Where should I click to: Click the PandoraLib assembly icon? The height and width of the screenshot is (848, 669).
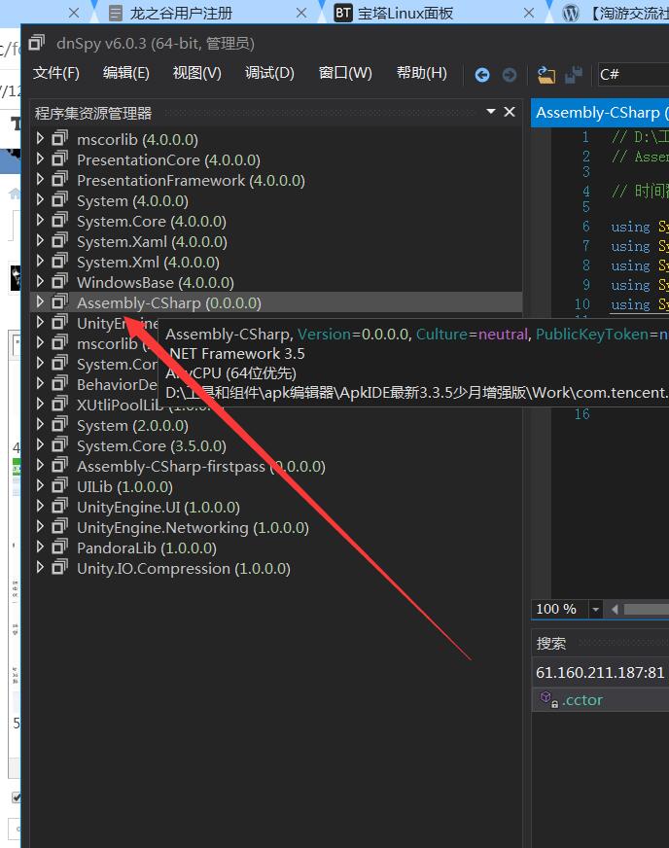pyautogui.click(x=59, y=548)
